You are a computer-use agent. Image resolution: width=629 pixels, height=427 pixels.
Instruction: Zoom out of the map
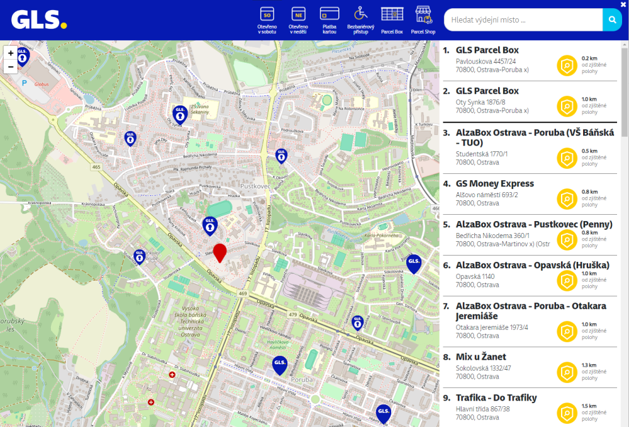coord(11,67)
